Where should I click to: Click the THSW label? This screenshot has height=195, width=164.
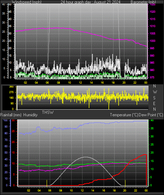[x=48, y=112]
